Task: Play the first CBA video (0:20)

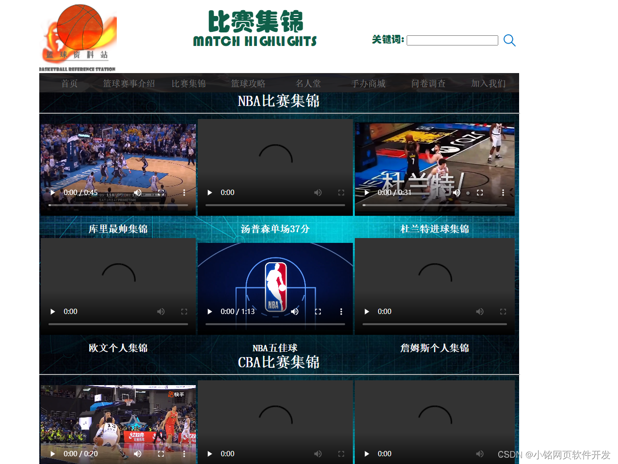Action: [52, 454]
